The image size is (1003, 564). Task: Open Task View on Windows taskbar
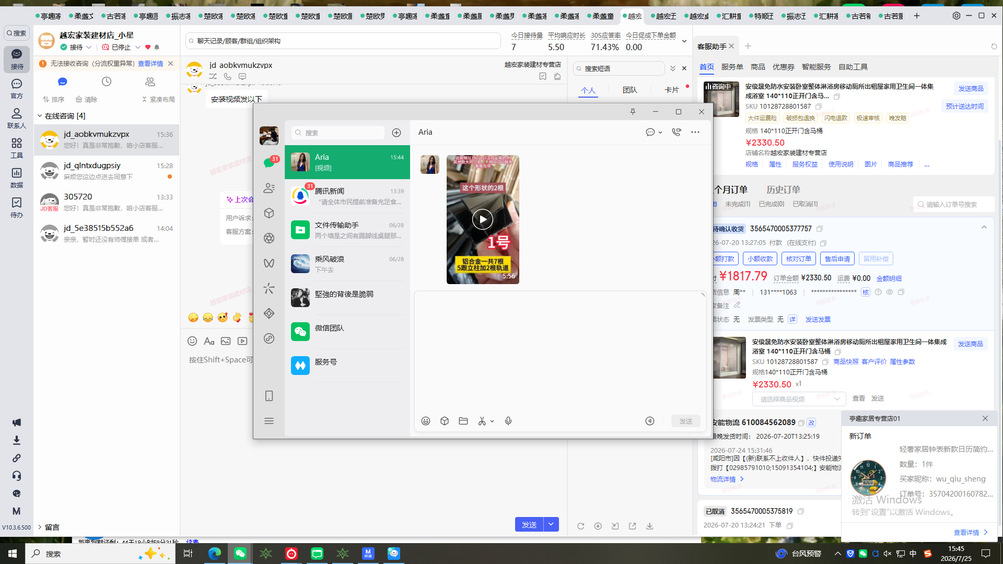188,554
